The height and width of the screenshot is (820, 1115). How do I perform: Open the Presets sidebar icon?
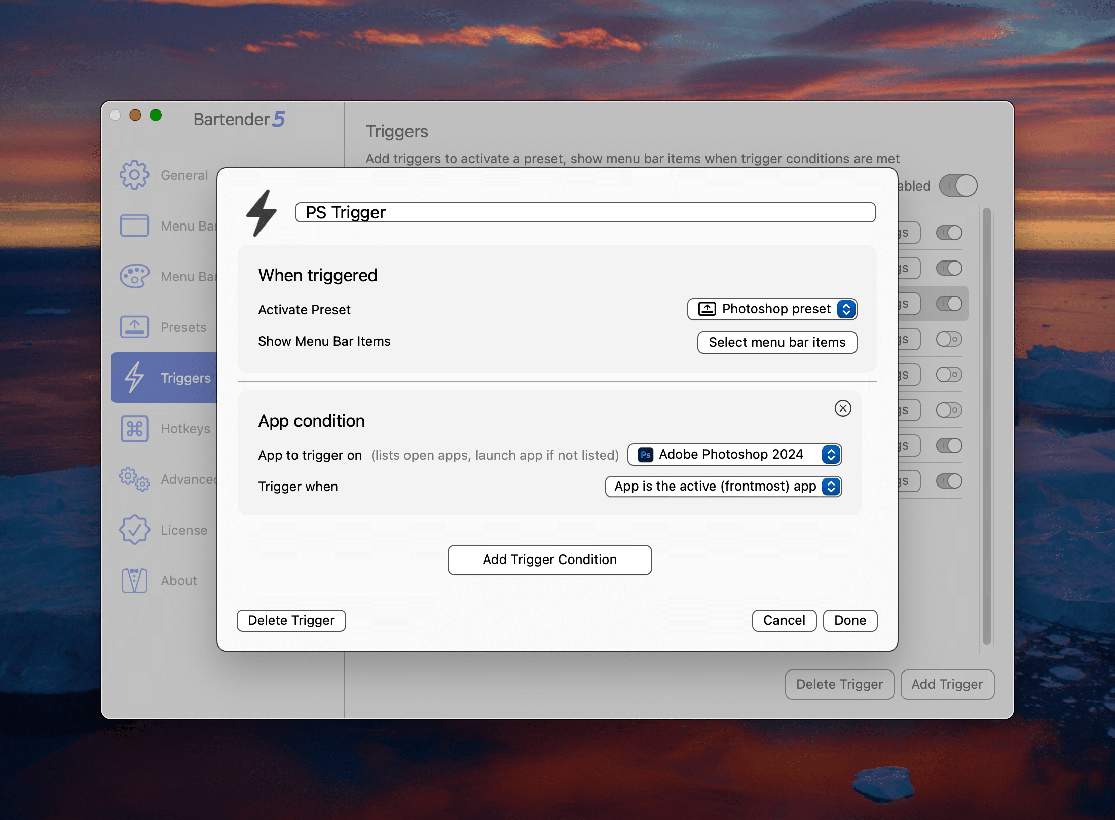coord(134,327)
